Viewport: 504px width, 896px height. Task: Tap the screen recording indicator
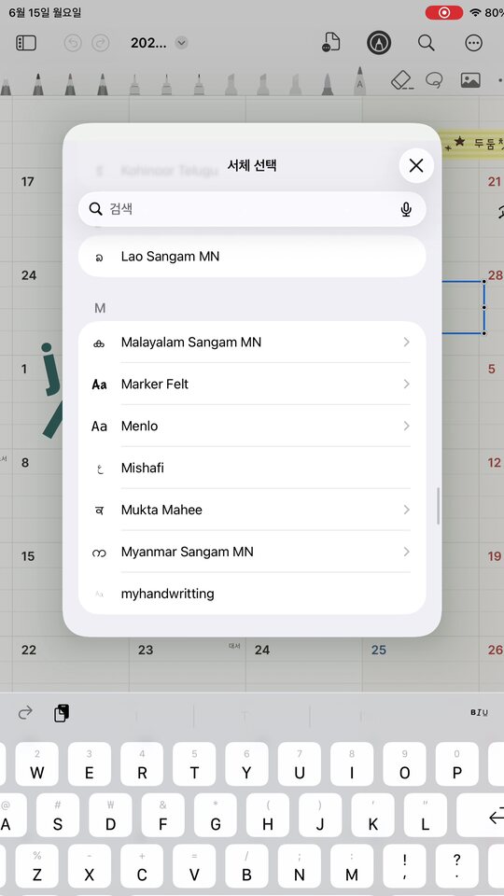pyautogui.click(x=444, y=12)
